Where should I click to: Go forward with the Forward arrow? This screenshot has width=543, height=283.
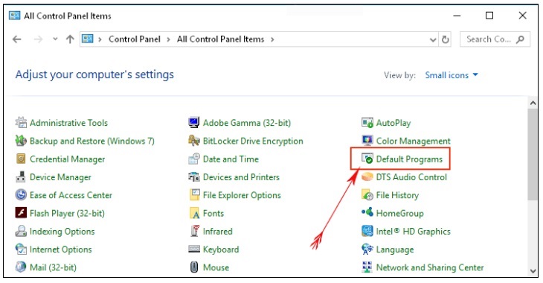[x=38, y=39]
